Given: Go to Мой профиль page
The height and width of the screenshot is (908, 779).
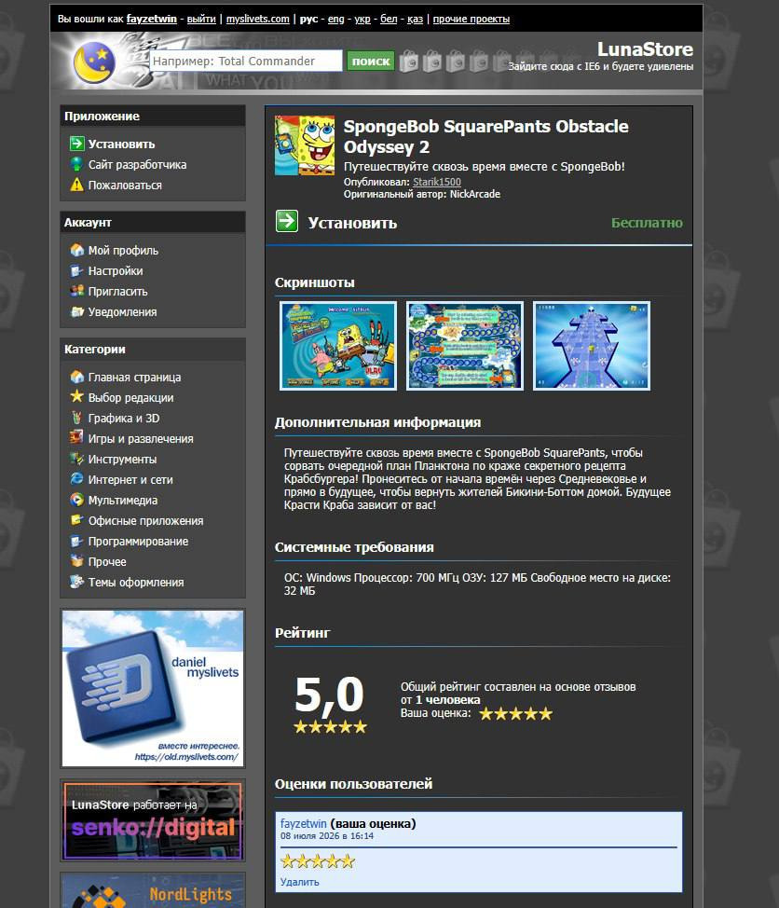Looking at the screenshot, I should click(x=123, y=250).
